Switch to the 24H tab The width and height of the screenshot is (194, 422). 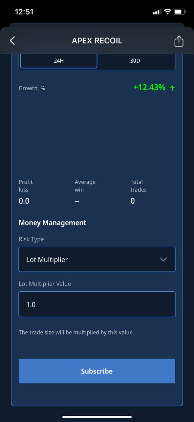point(59,61)
